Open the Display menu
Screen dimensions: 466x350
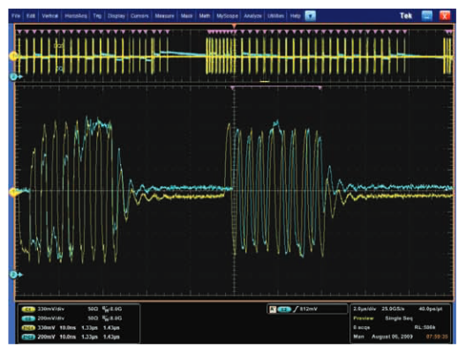[116, 16]
